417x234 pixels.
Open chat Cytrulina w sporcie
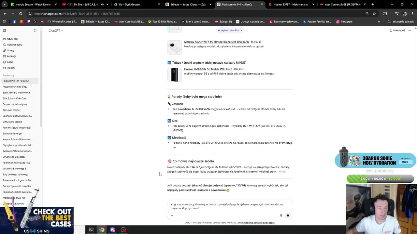[12, 122]
